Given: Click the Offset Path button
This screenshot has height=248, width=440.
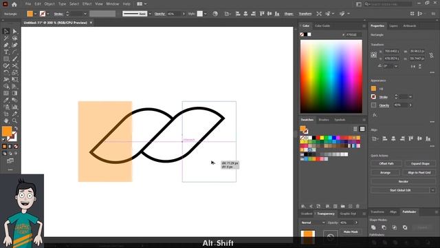Looking at the screenshot, I should (x=386, y=164).
